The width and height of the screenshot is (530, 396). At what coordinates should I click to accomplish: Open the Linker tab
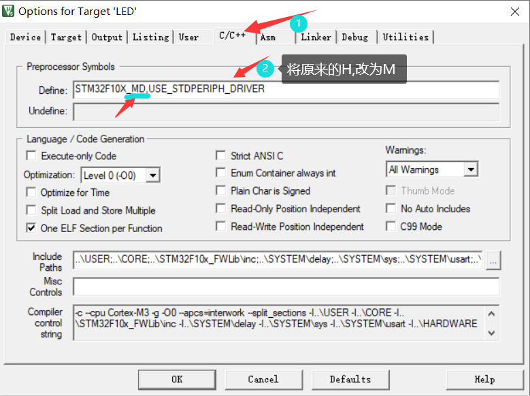pos(316,37)
